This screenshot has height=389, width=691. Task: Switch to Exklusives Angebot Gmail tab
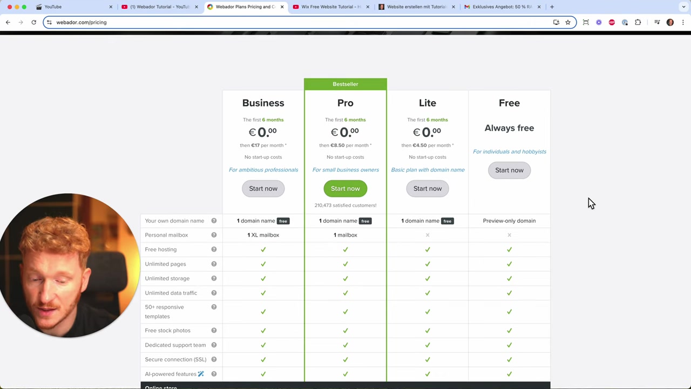click(502, 6)
